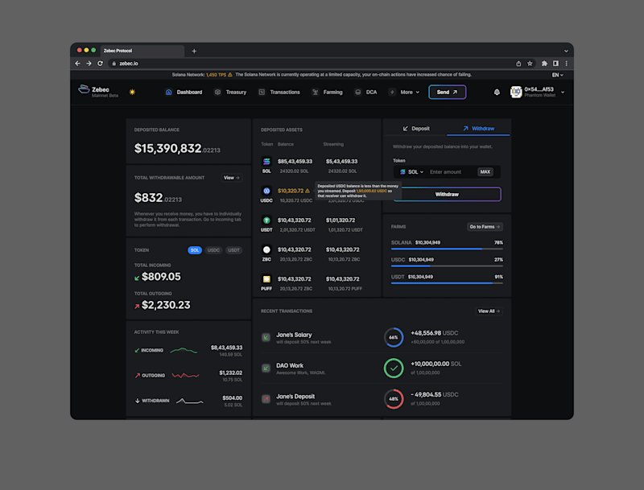Screen dimensions: 644x490
Task: Open the browser extensions puzzle icon
Action: click(544, 64)
